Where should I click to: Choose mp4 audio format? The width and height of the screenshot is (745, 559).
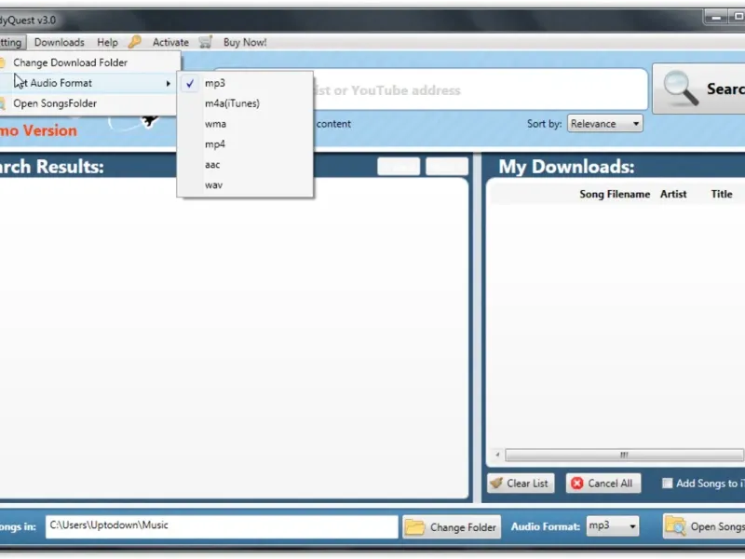(245, 144)
